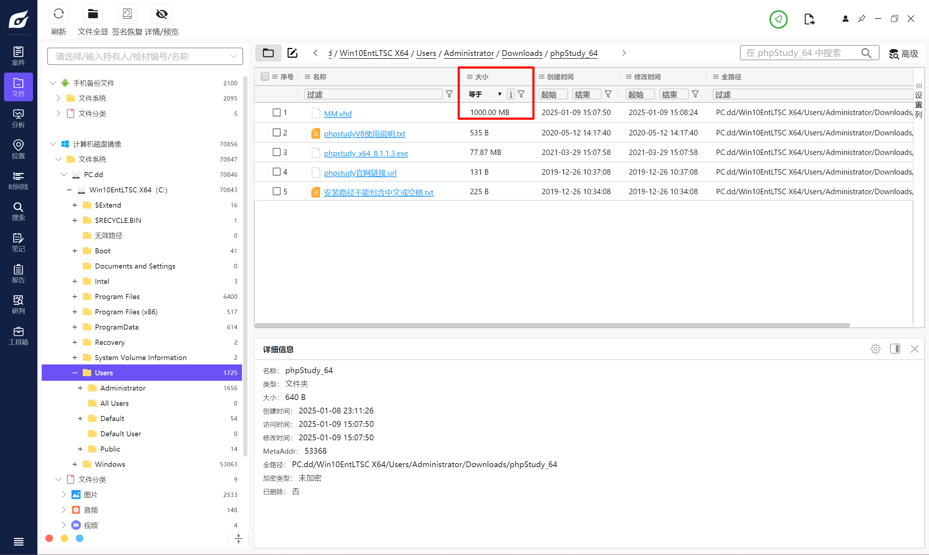This screenshot has height=555, width=929.
Task: Click the Administrator breadcrumb segment
Action: pos(469,53)
